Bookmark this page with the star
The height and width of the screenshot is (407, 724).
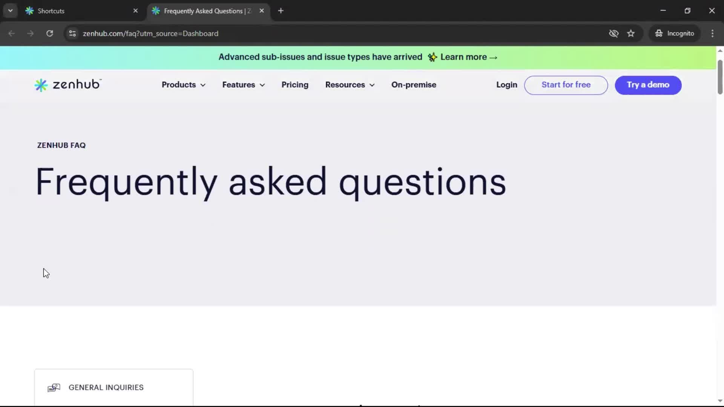[x=631, y=33]
